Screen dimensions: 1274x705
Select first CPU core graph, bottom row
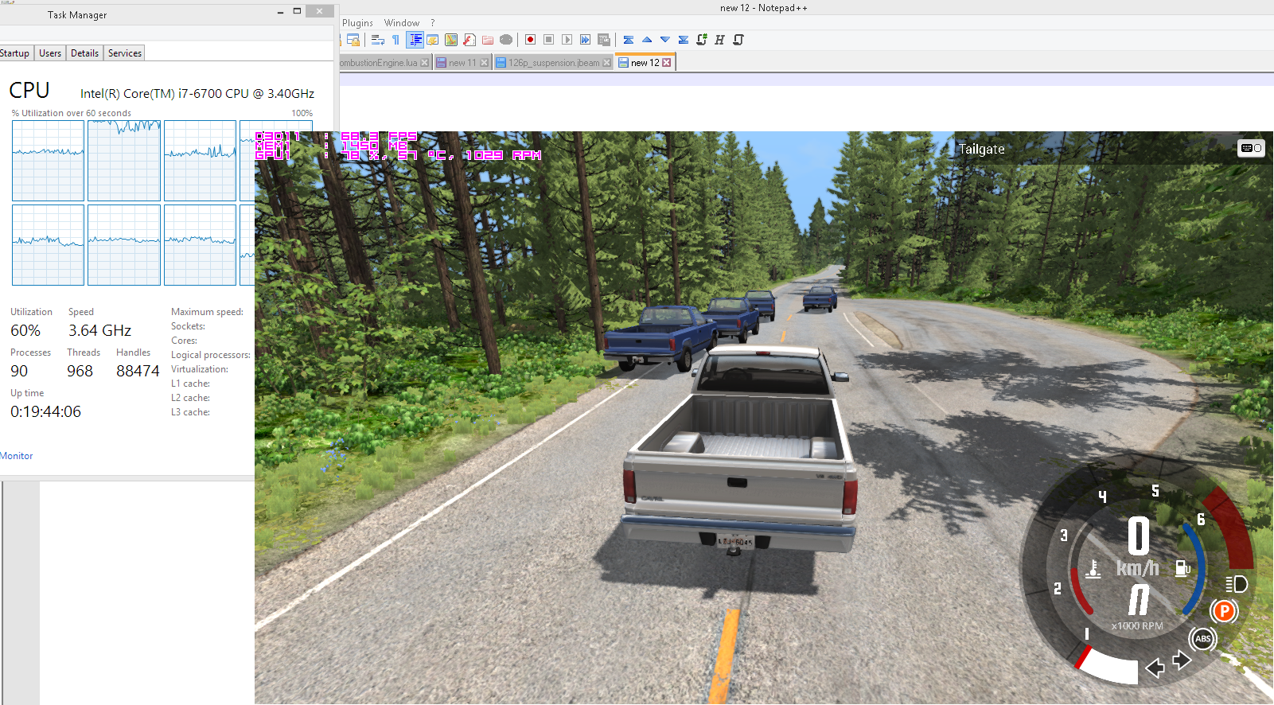pyautogui.click(x=48, y=245)
